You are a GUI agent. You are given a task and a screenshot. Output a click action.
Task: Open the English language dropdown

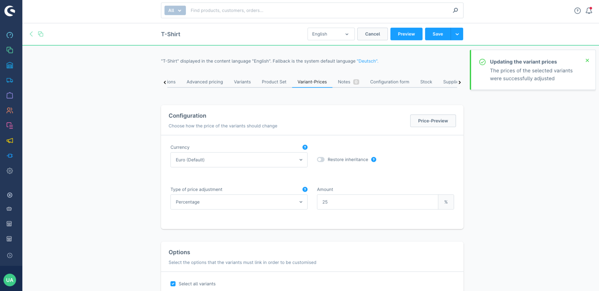click(x=331, y=34)
